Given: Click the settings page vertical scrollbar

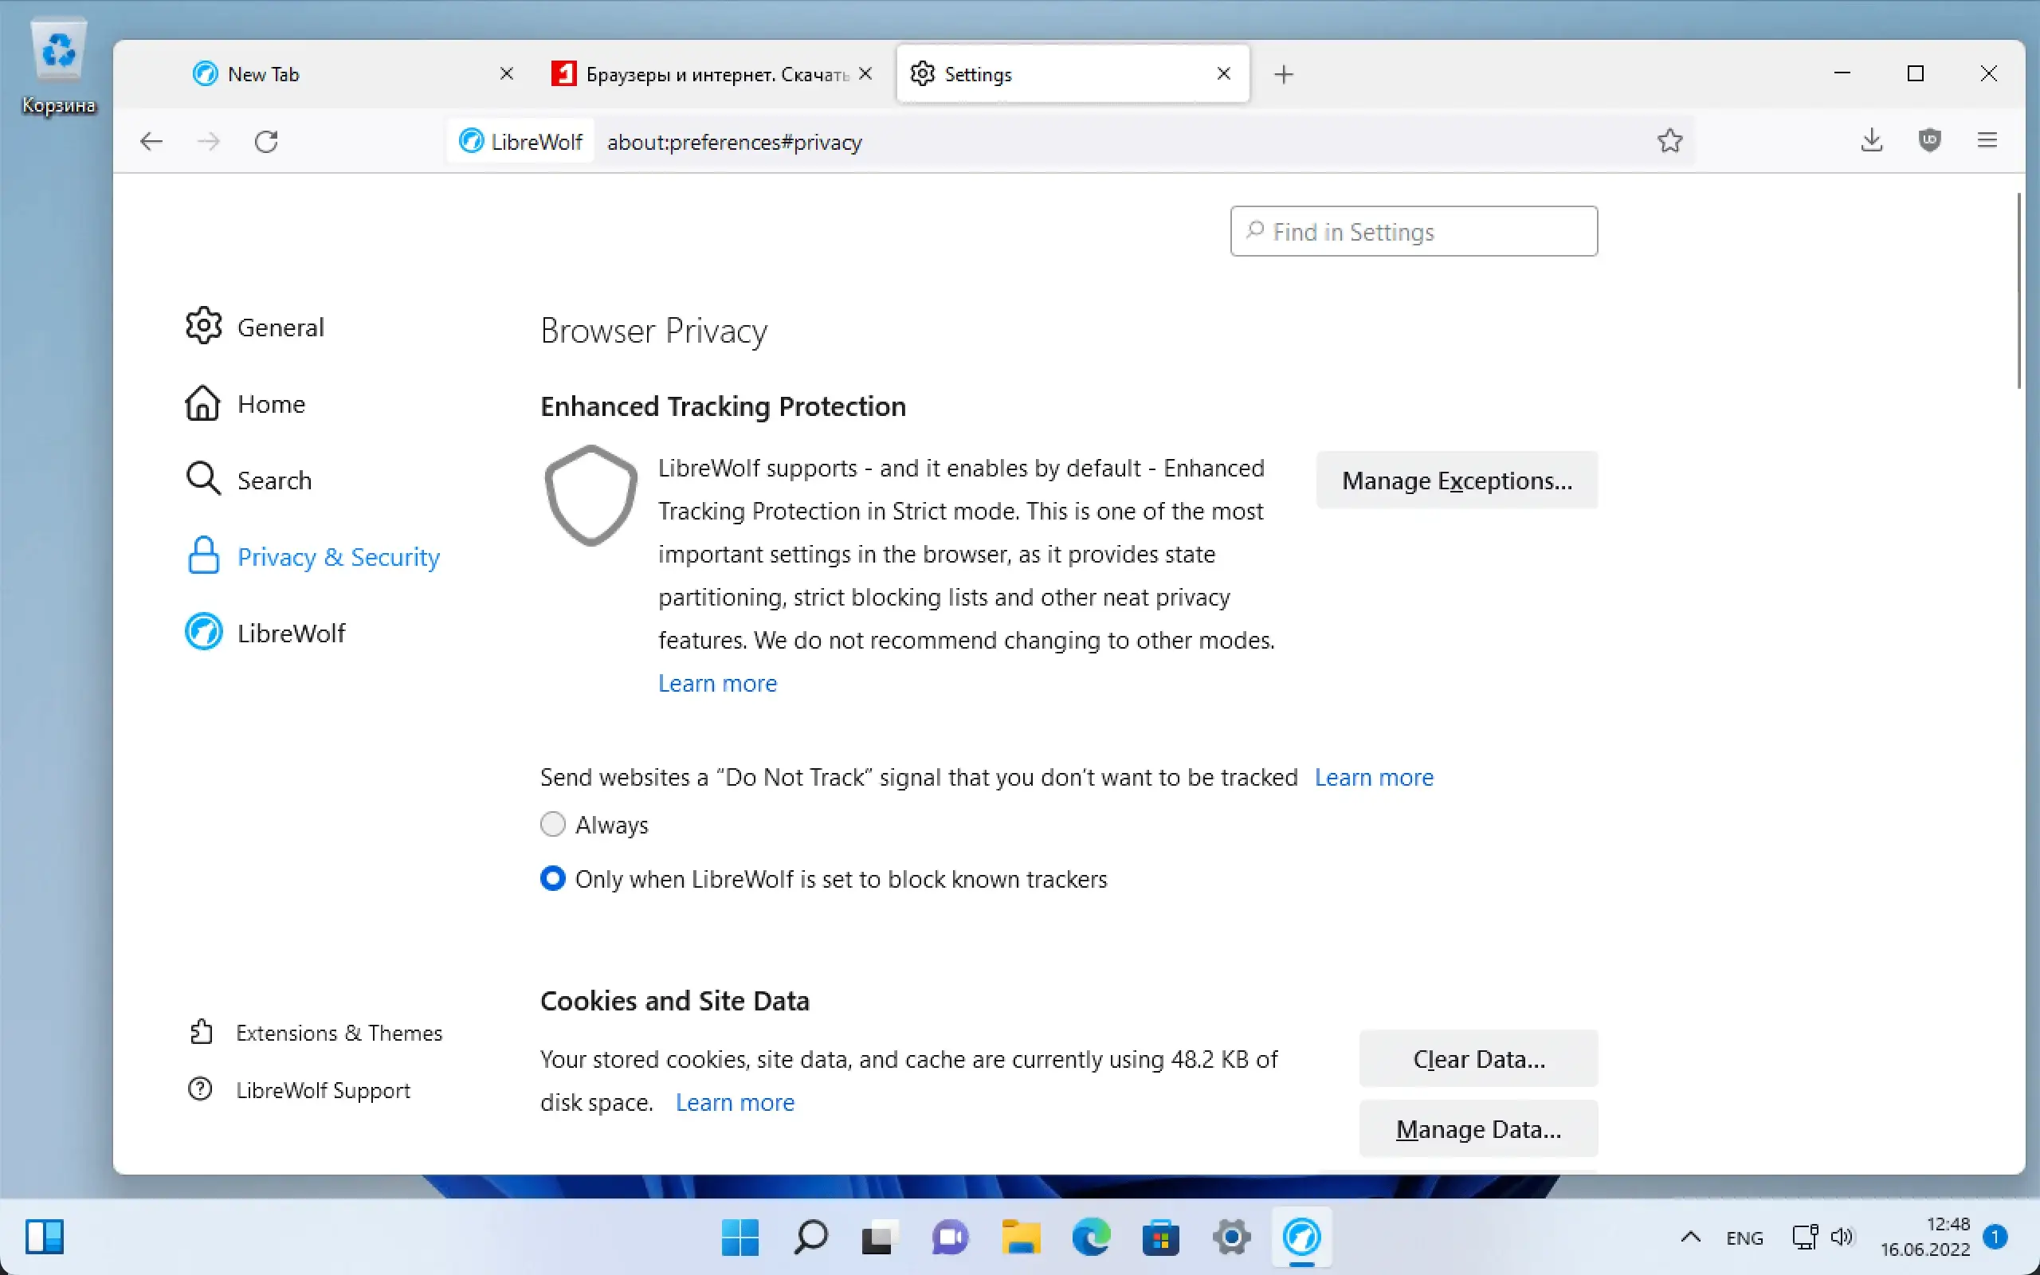Looking at the screenshot, I should (2019, 291).
